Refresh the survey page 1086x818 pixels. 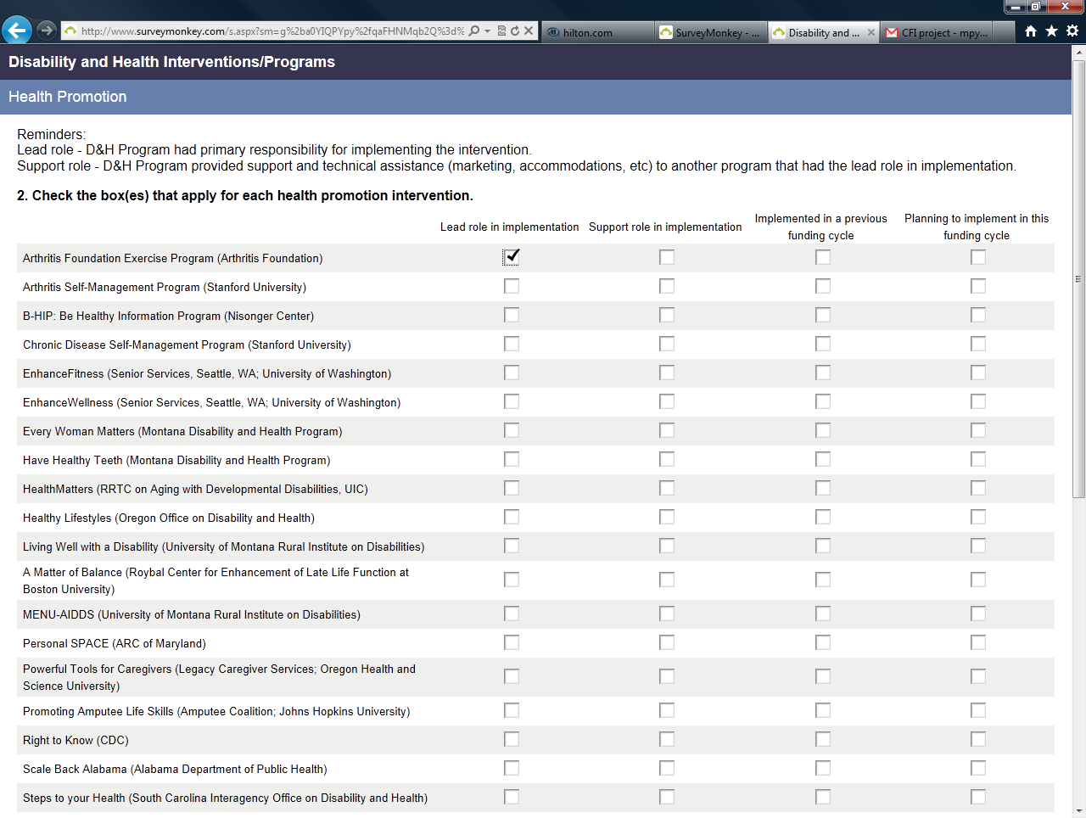pyautogui.click(x=514, y=31)
